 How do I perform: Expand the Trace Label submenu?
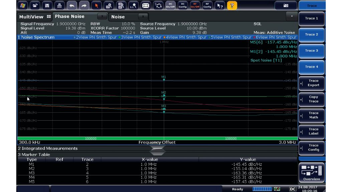[x=312, y=131]
